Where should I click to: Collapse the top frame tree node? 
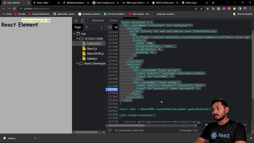(74, 33)
